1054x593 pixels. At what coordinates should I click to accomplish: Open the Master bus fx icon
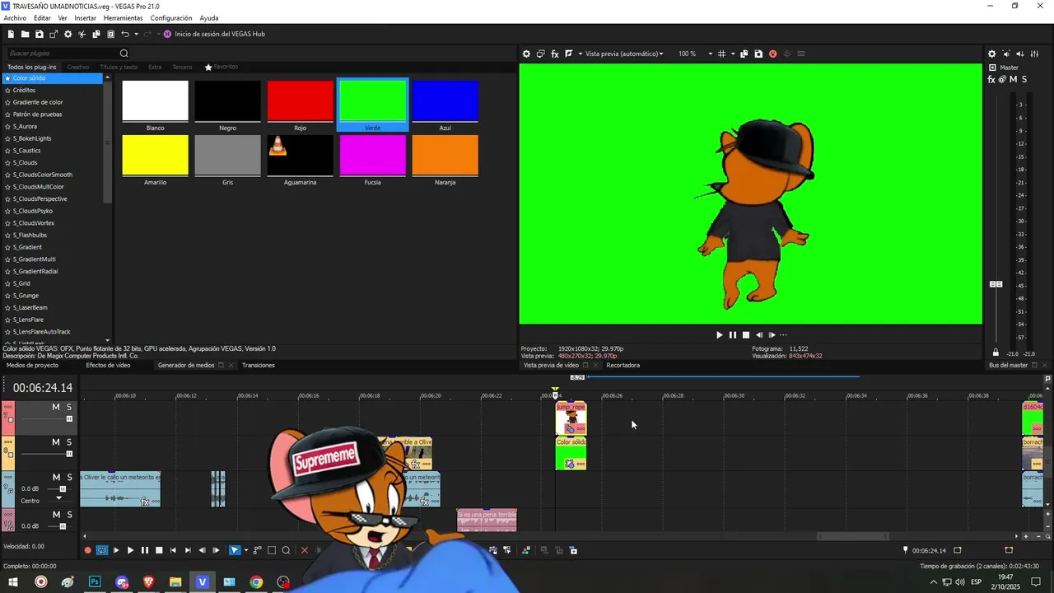click(x=991, y=80)
